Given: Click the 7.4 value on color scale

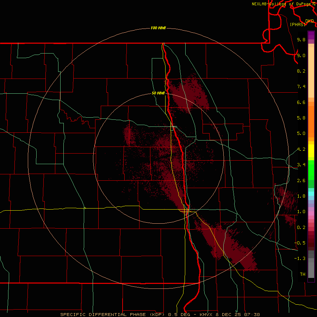Looking at the screenshot, I should tap(301, 87).
